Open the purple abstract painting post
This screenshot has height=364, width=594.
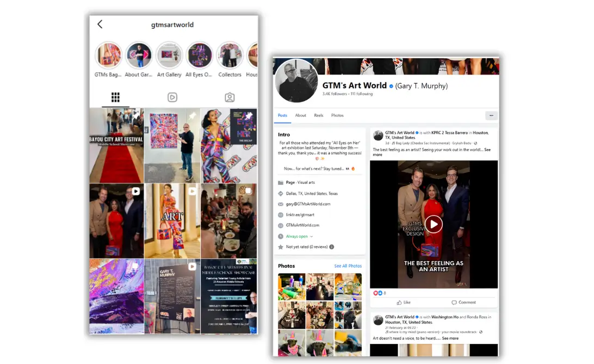[x=116, y=296]
